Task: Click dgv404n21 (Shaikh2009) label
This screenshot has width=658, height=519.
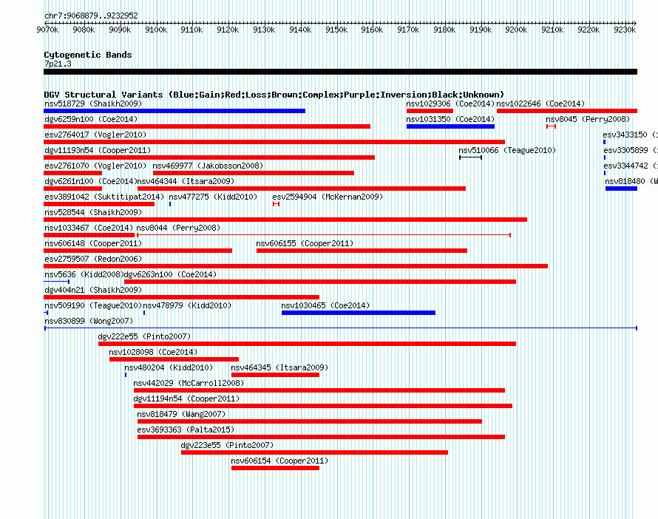Action: coord(93,290)
